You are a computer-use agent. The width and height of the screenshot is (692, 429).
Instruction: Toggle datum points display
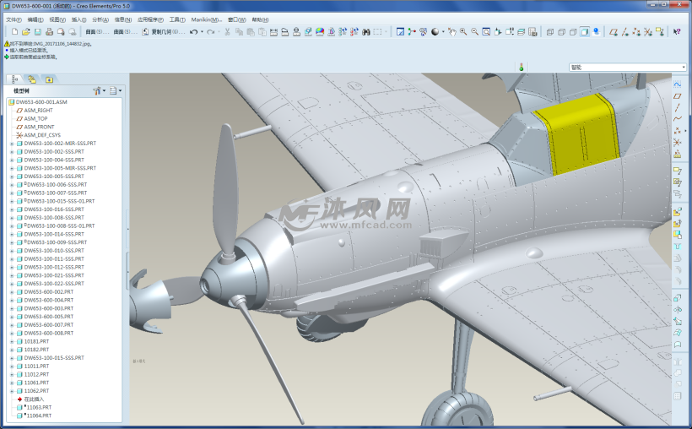[x=636, y=32]
